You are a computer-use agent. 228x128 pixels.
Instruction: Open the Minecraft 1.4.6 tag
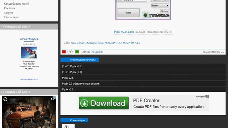(x=131, y=43)
